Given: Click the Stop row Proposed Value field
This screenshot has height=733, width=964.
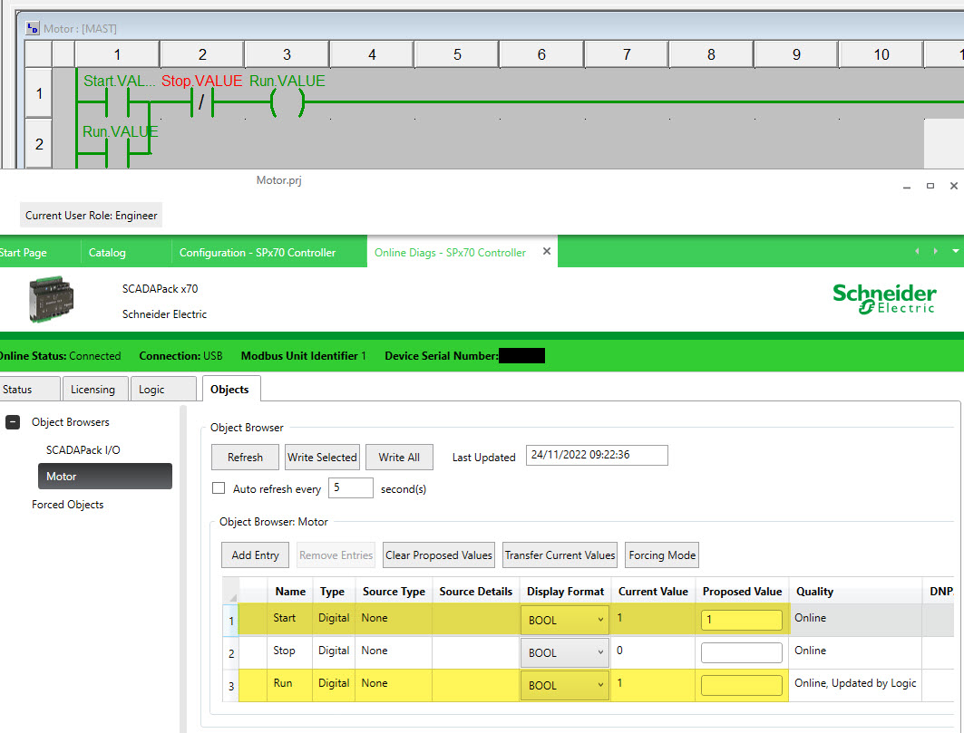Looking at the screenshot, I should pyautogui.click(x=742, y=652).
